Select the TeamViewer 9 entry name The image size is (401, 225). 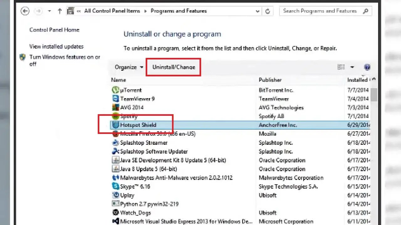(138, 99)
